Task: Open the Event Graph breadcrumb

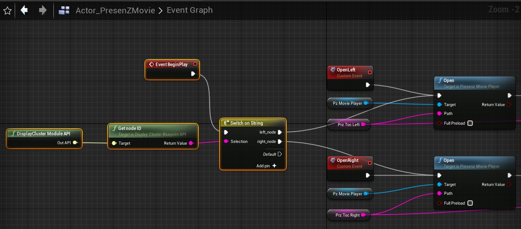Action: pyautogui.click(x=190, y=10)
